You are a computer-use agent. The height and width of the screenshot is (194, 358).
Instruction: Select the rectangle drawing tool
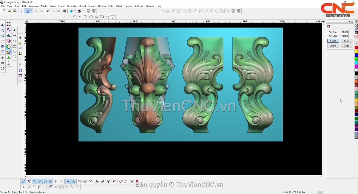click(102, 17)
